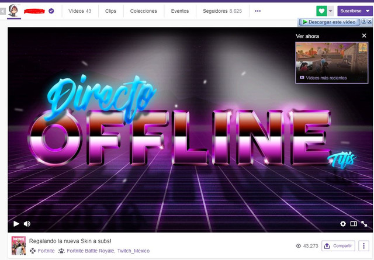
Task: Open the Videos más recientes thumbnail
Action: (x=331, y=63)
